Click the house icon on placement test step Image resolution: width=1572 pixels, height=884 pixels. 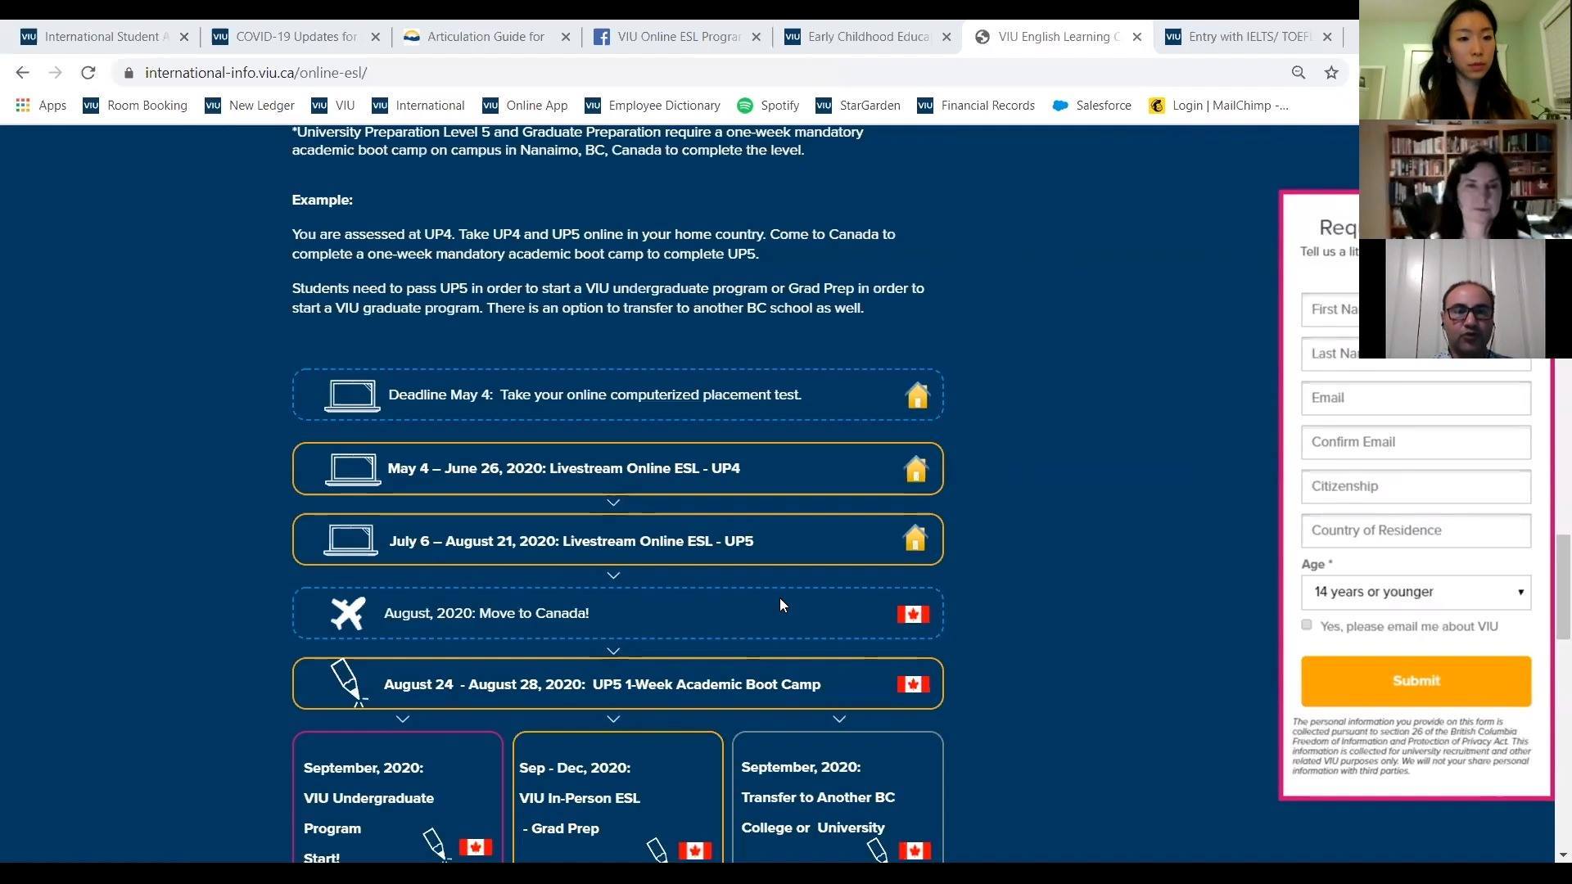click(917, 395)
